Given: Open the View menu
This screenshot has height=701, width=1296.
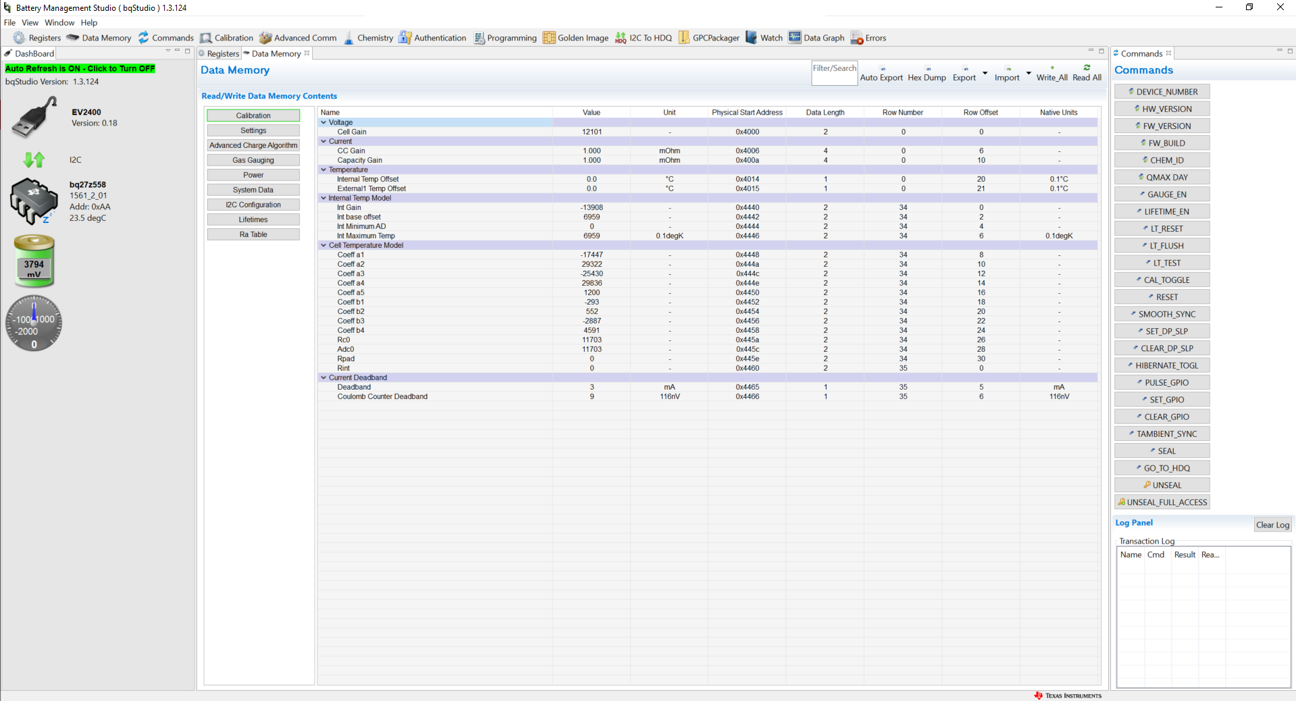Looking at the screenshot, I should 30,22.
